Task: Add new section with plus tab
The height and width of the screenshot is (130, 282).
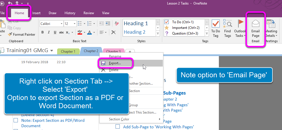Action: click(130, 52)
